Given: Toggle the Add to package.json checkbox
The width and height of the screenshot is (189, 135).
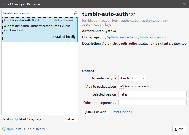Looking at the screenshot, I should [x=121, y=86].
